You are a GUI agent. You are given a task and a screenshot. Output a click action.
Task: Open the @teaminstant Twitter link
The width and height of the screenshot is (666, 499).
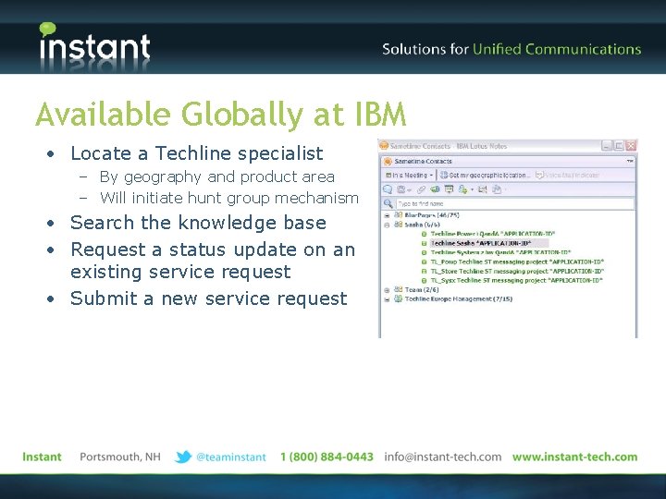coord(231,457)
